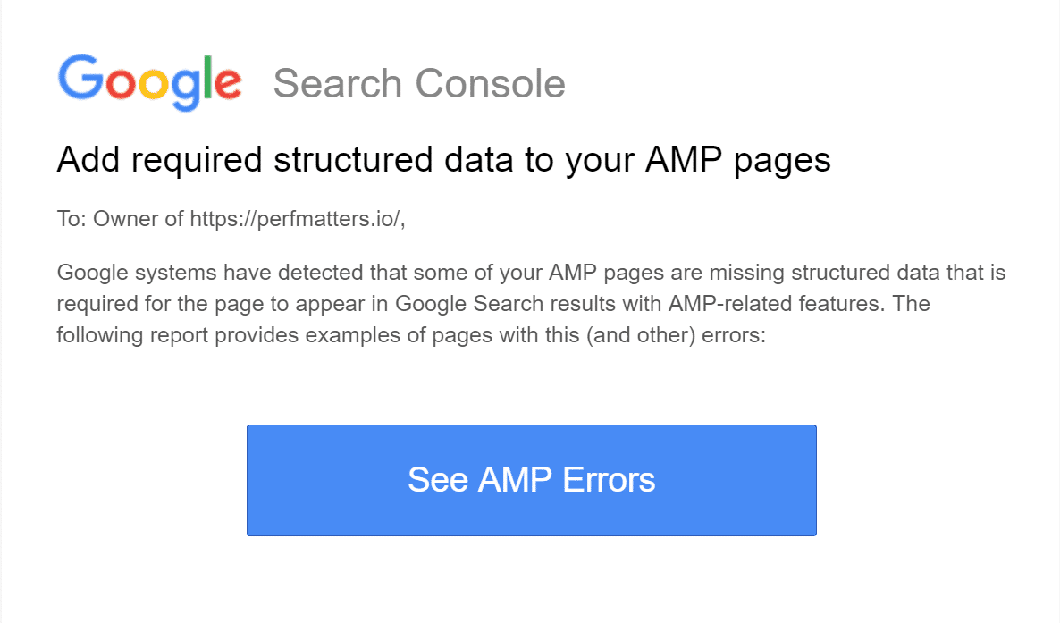Click the blue 'g' in the Google logo
The width and height of the screenshot is (1060, 623).
click(186, 88)
